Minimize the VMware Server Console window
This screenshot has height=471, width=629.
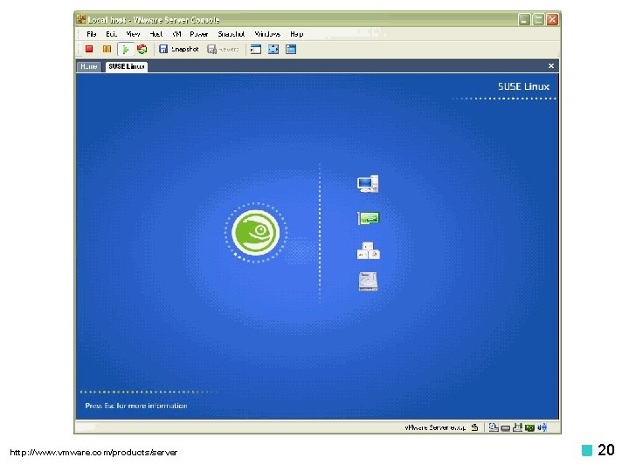coord(524,19)
